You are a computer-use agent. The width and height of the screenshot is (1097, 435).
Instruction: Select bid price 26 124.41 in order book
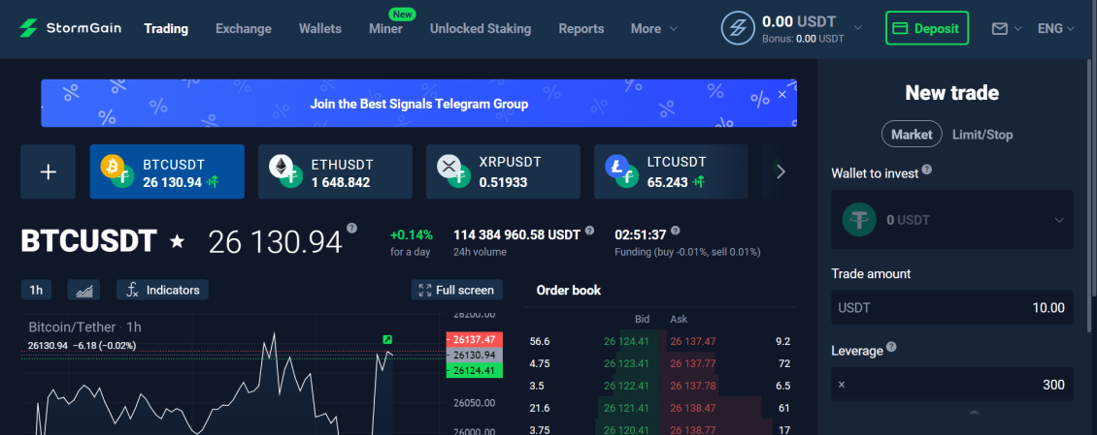(627, 341)
